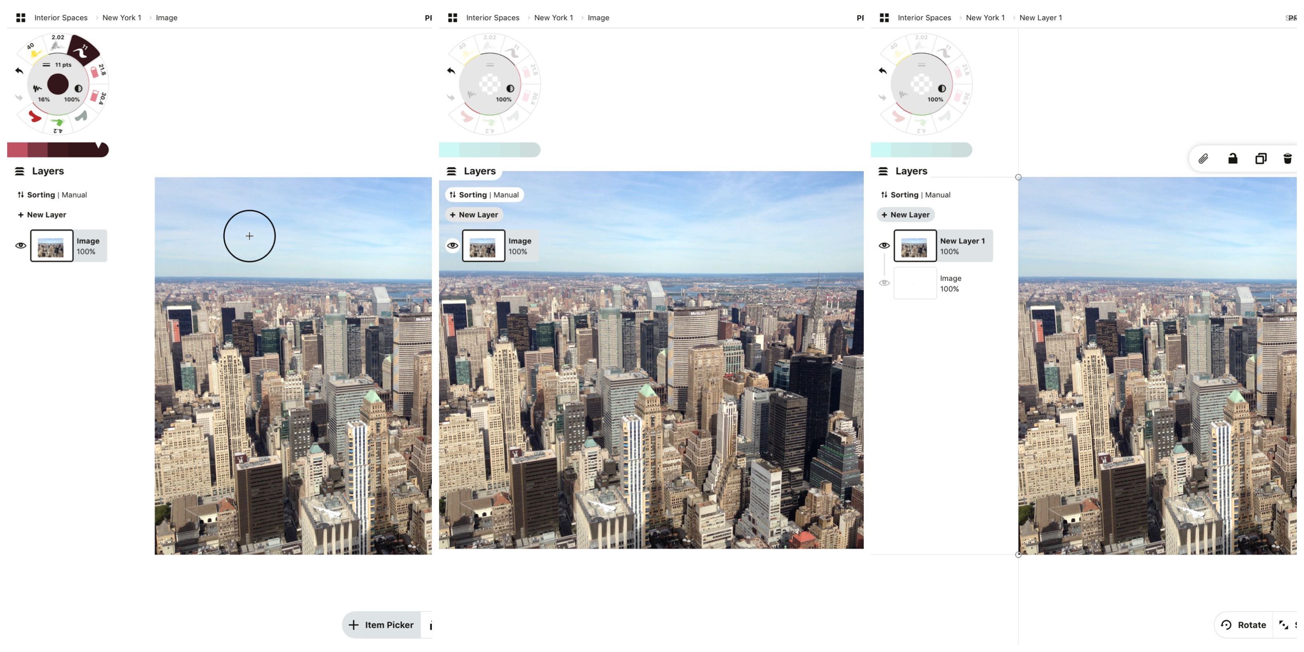The height and width of the screenshot is (652, 1304).
Task: Click the undo arrow in right screenshot
Action: point(883,70)
